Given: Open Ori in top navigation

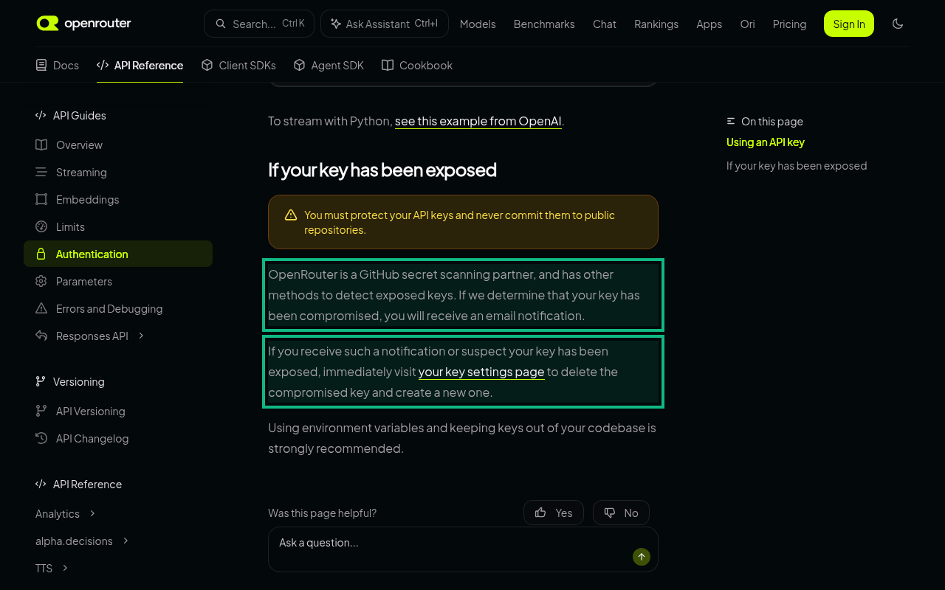Looking at the screenshot, I should (x=748, y=24).
